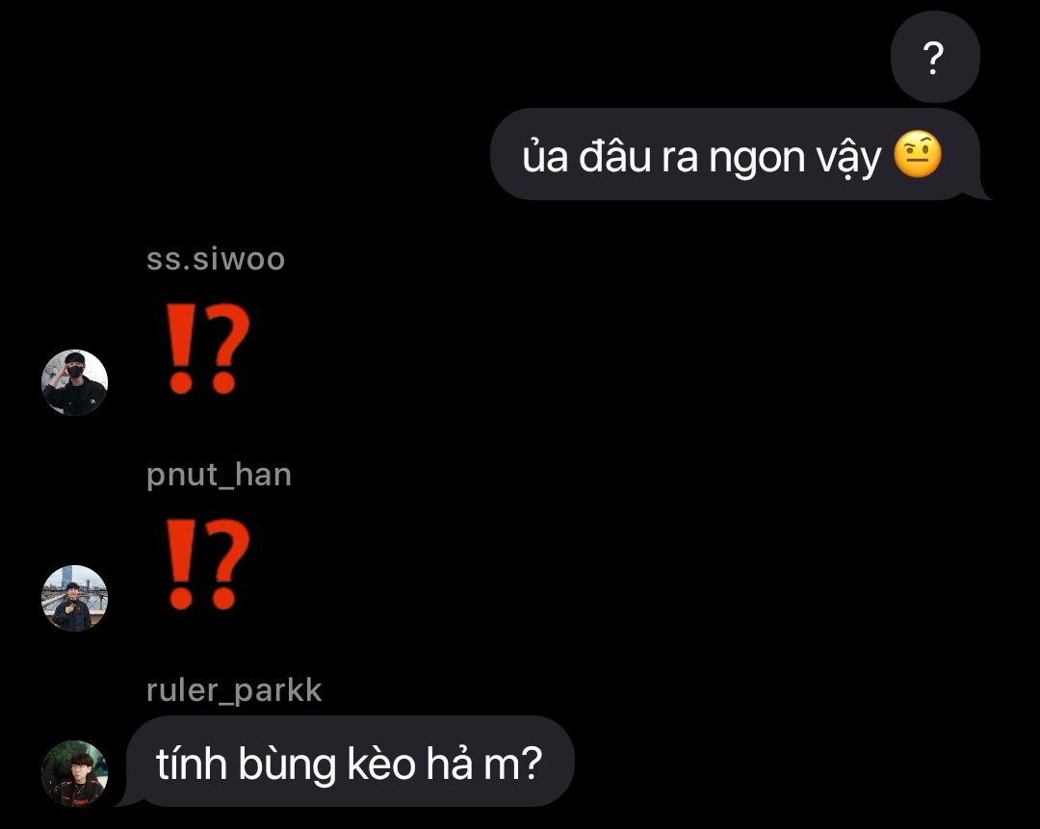Open the ruler_parkk username label
Image resolution: width=1040 pixels, height=829 pixels.
tap(234, 690)
